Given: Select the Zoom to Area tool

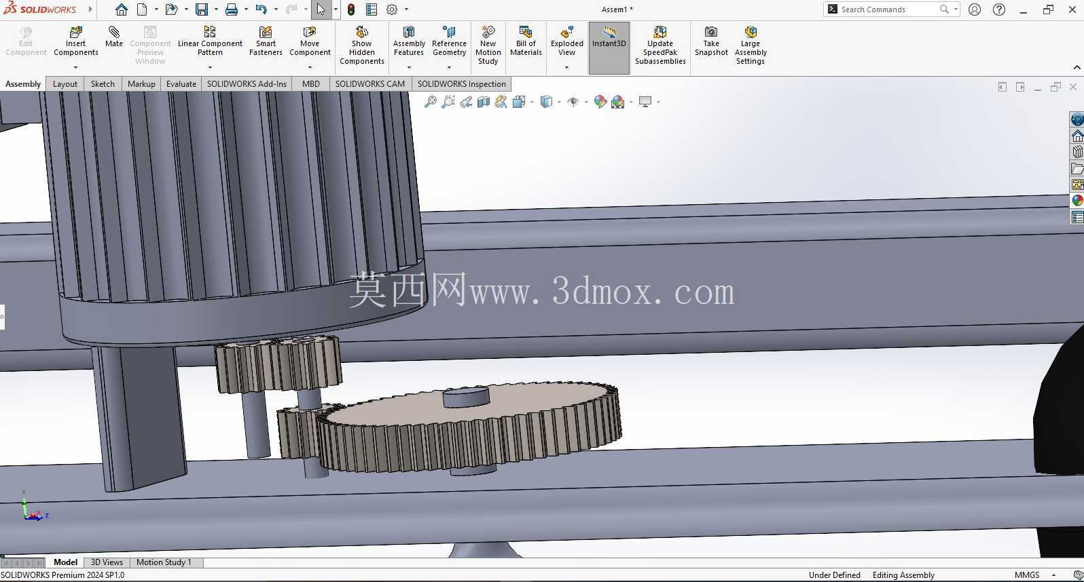Looking at the screenshot, I should 448,102.
